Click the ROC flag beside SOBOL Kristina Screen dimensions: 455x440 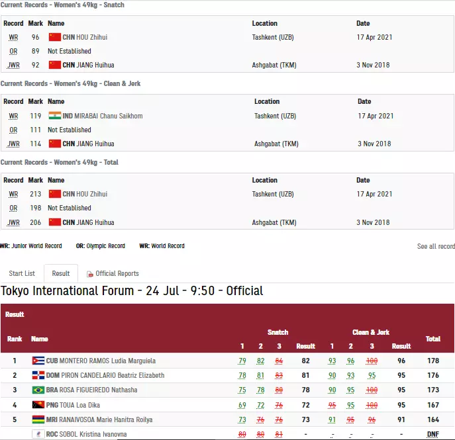click(38, 434)
